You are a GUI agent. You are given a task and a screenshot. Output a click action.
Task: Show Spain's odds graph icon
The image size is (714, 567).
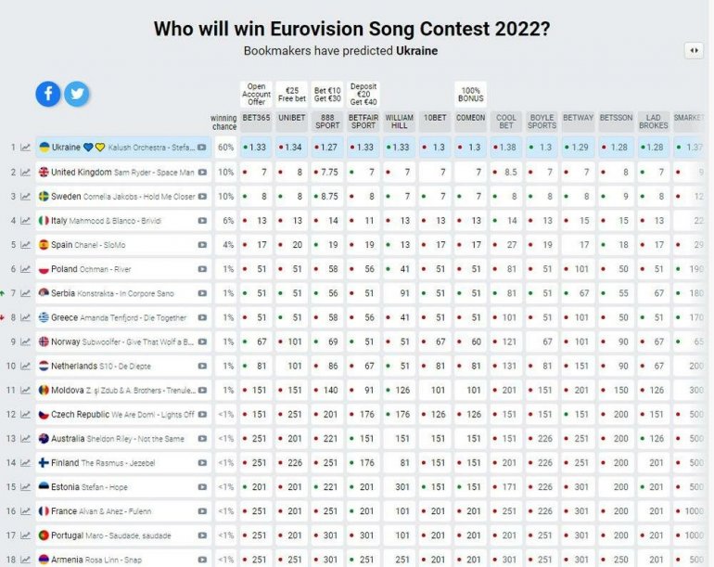coord(25,245)
